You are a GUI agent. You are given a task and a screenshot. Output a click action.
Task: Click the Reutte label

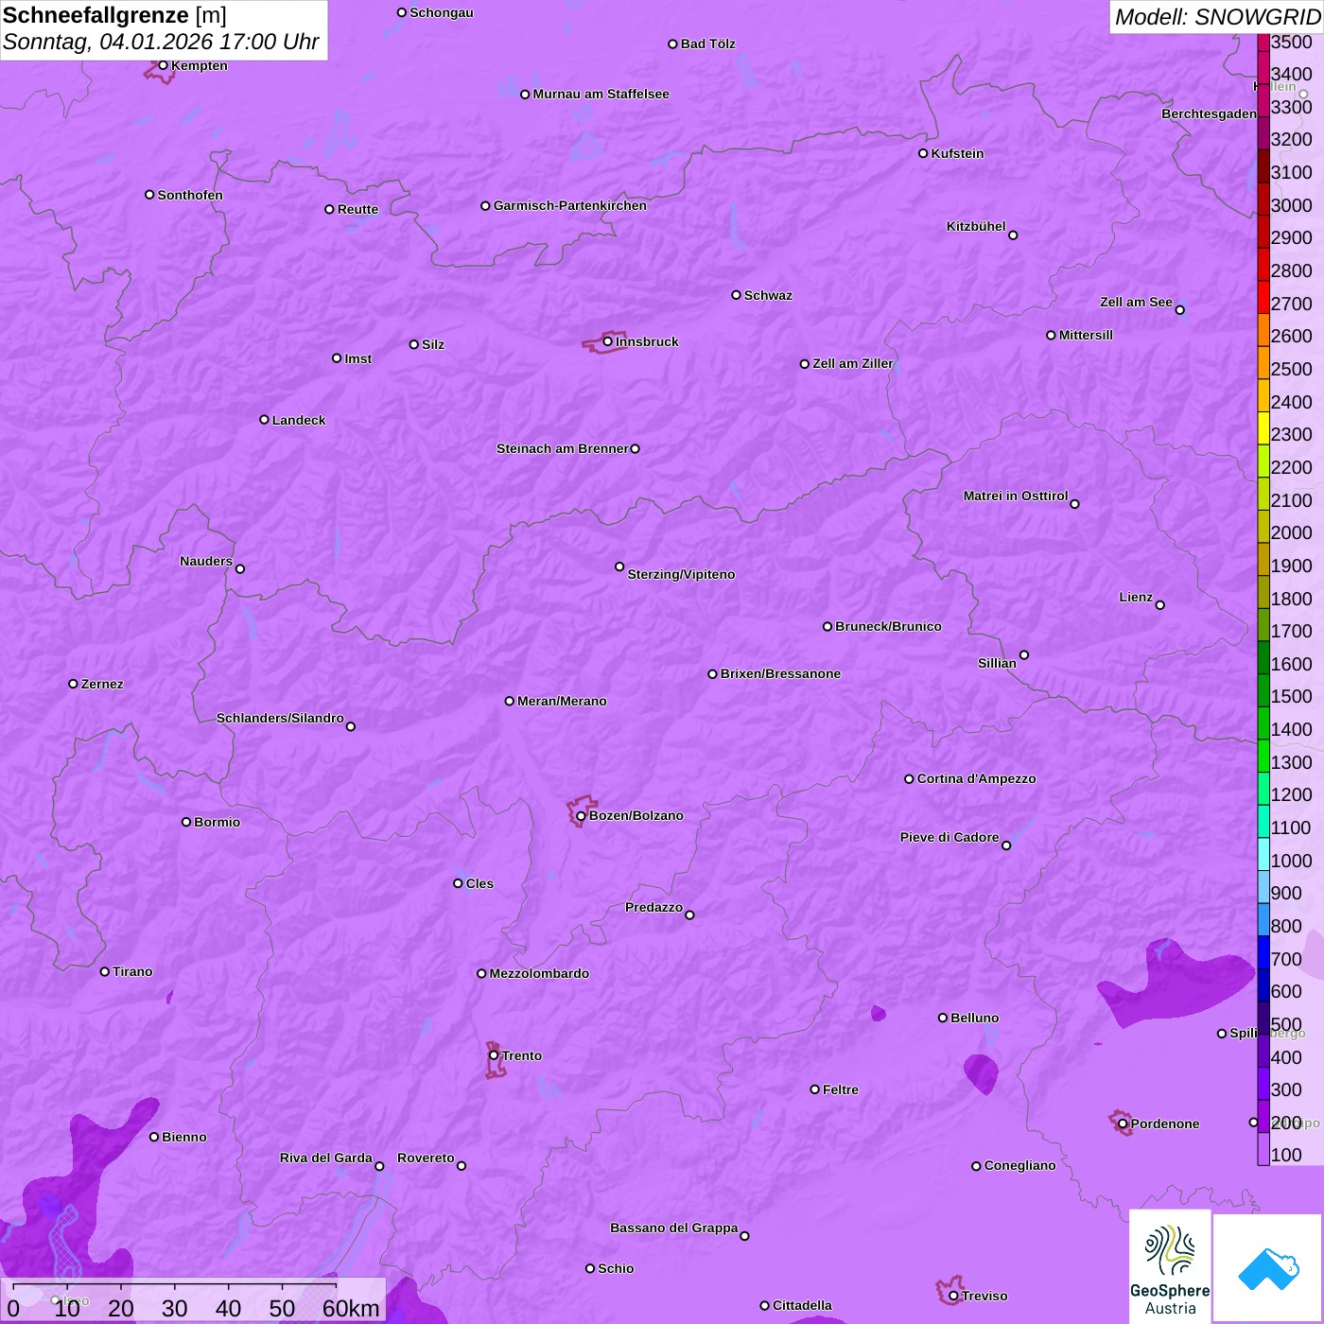click(x=357, y=209)
